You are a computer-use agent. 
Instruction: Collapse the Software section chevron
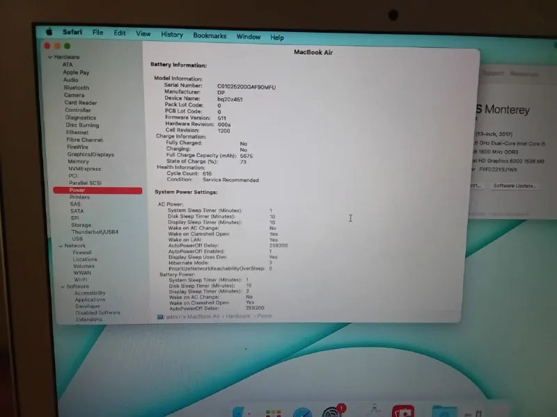tap(63, 286)
